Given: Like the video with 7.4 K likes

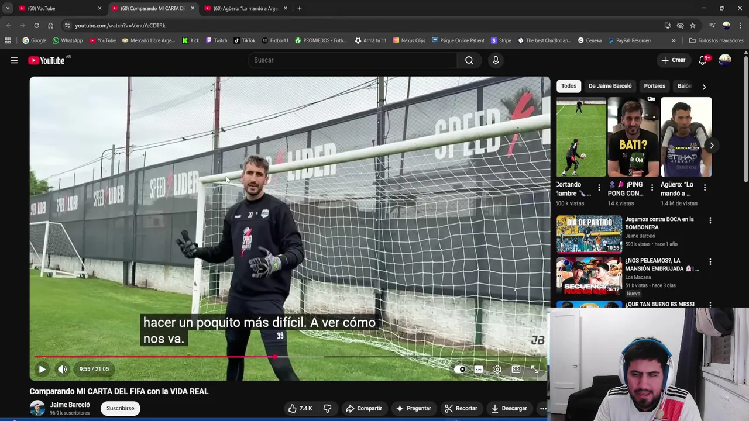Looking at the screenshot, I should click(x=300, y=408).
